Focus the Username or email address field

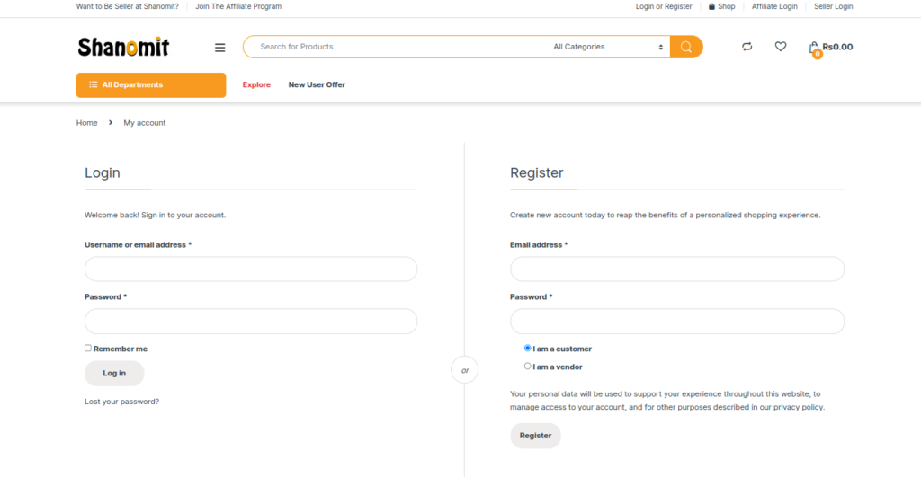click(x=251, y=269)
